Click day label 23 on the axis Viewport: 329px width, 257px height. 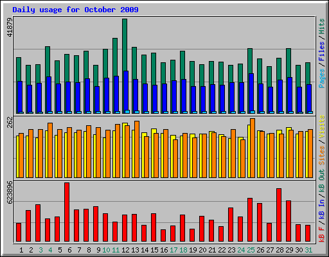[231, 250]
